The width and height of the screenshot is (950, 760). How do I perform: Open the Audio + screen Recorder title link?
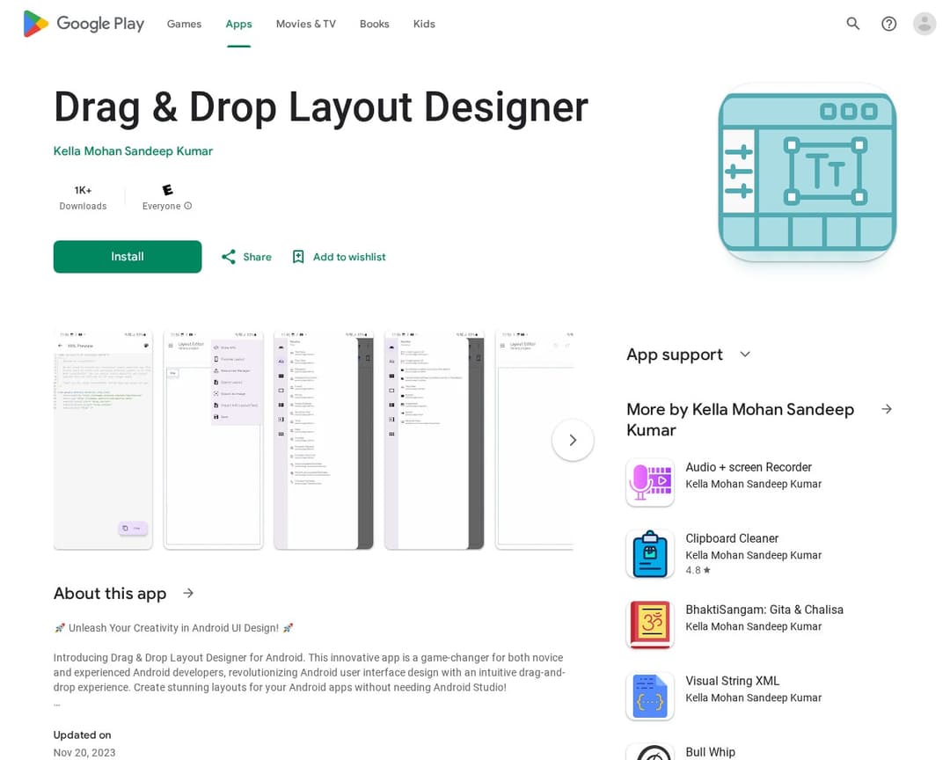point(749,467)
